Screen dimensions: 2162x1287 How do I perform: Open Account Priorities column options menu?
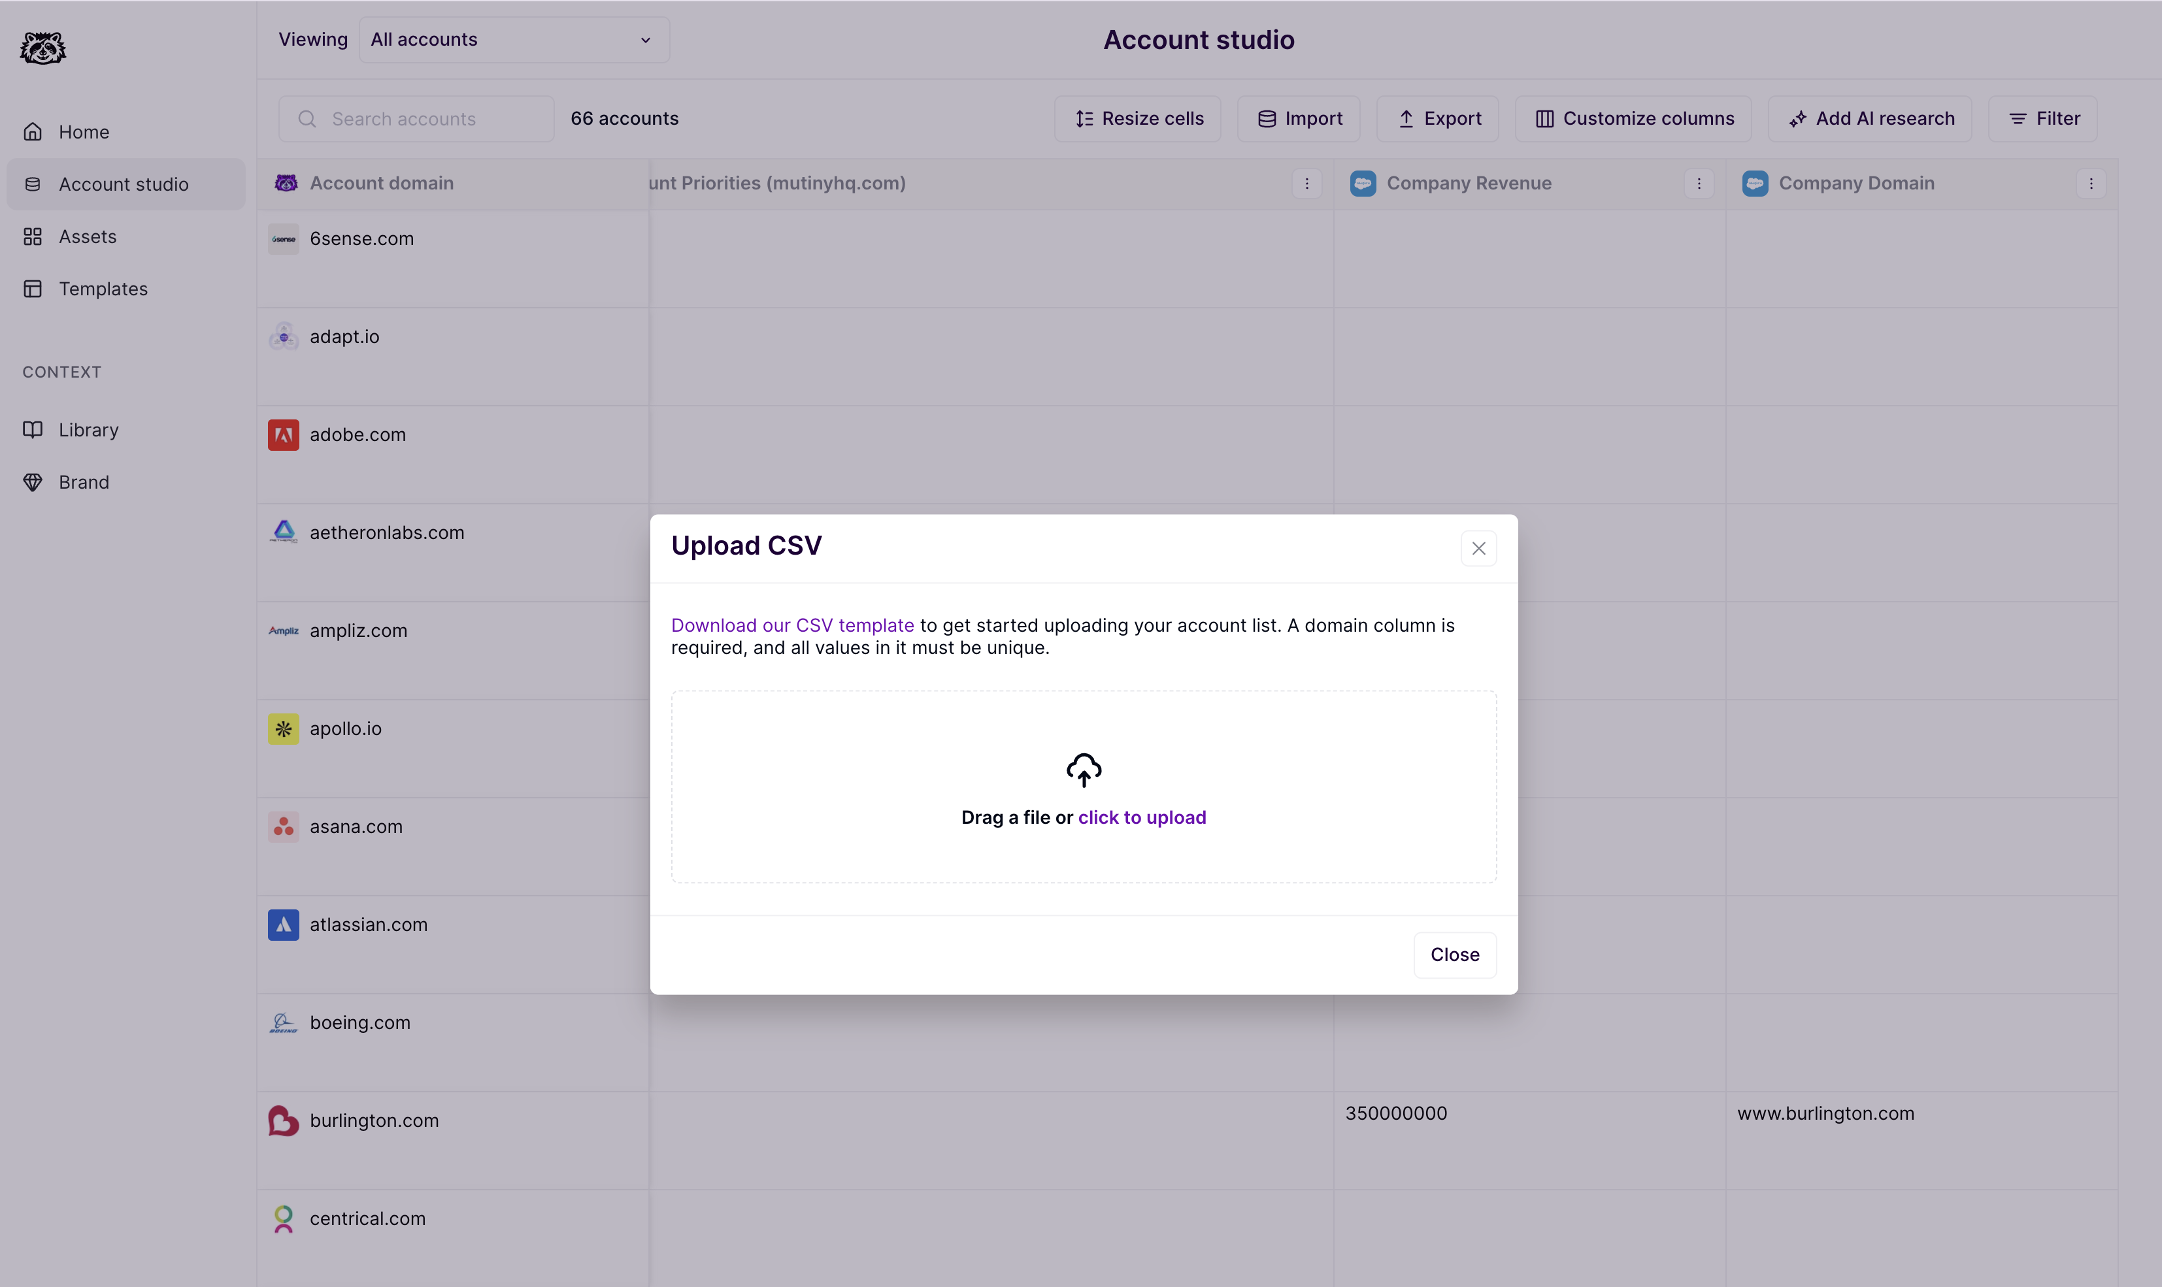coord(1306,183)
